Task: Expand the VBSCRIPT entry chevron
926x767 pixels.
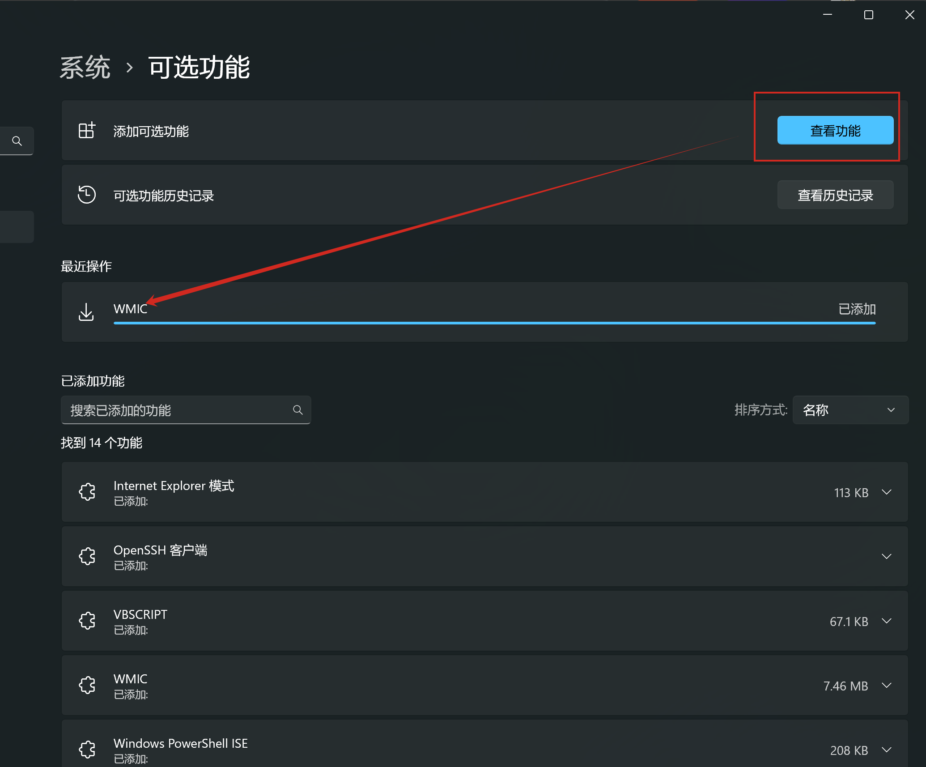Action: coord(886,621)
